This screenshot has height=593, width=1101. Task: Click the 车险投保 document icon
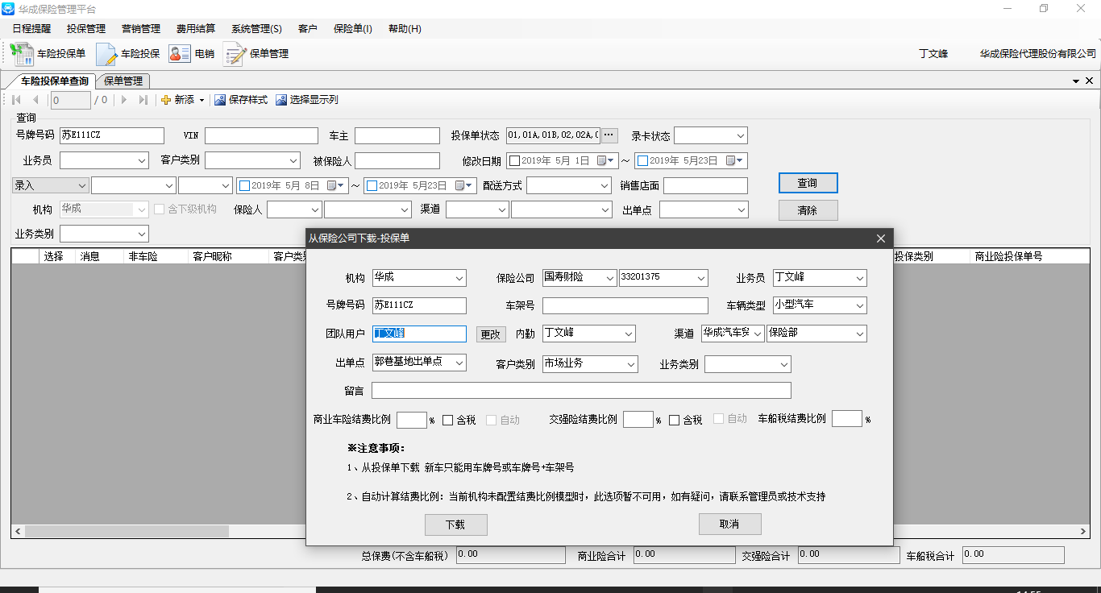pyautogui.click(x=106, y=54)
